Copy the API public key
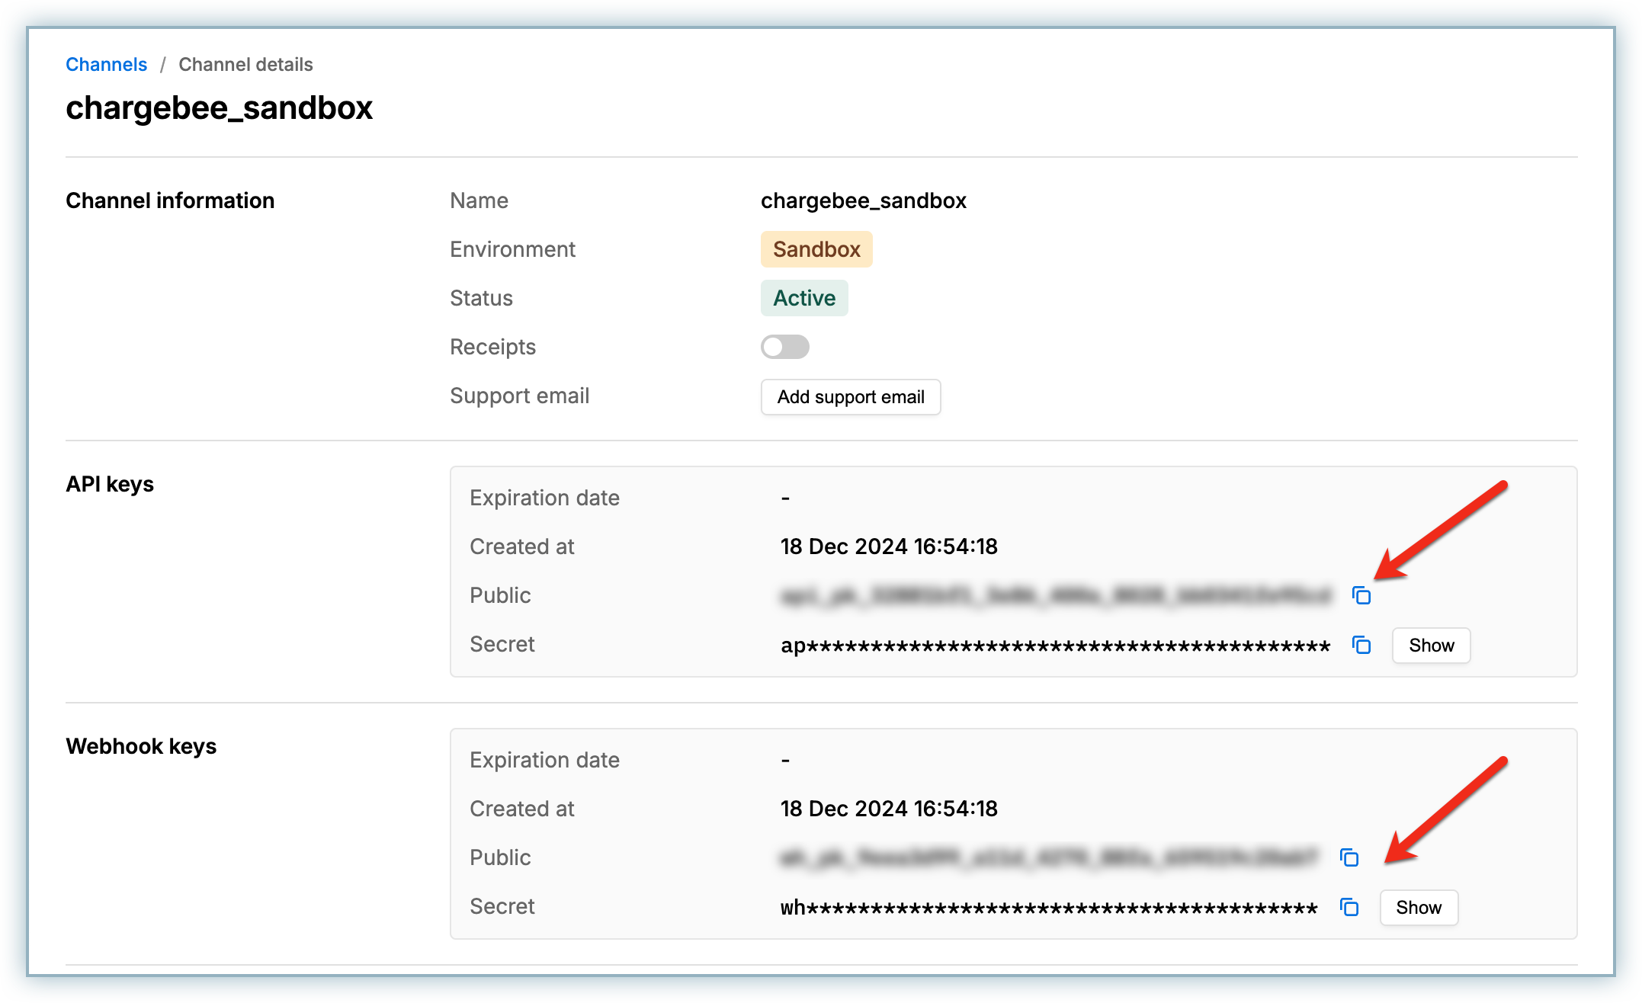 [x=1361, y=595]
